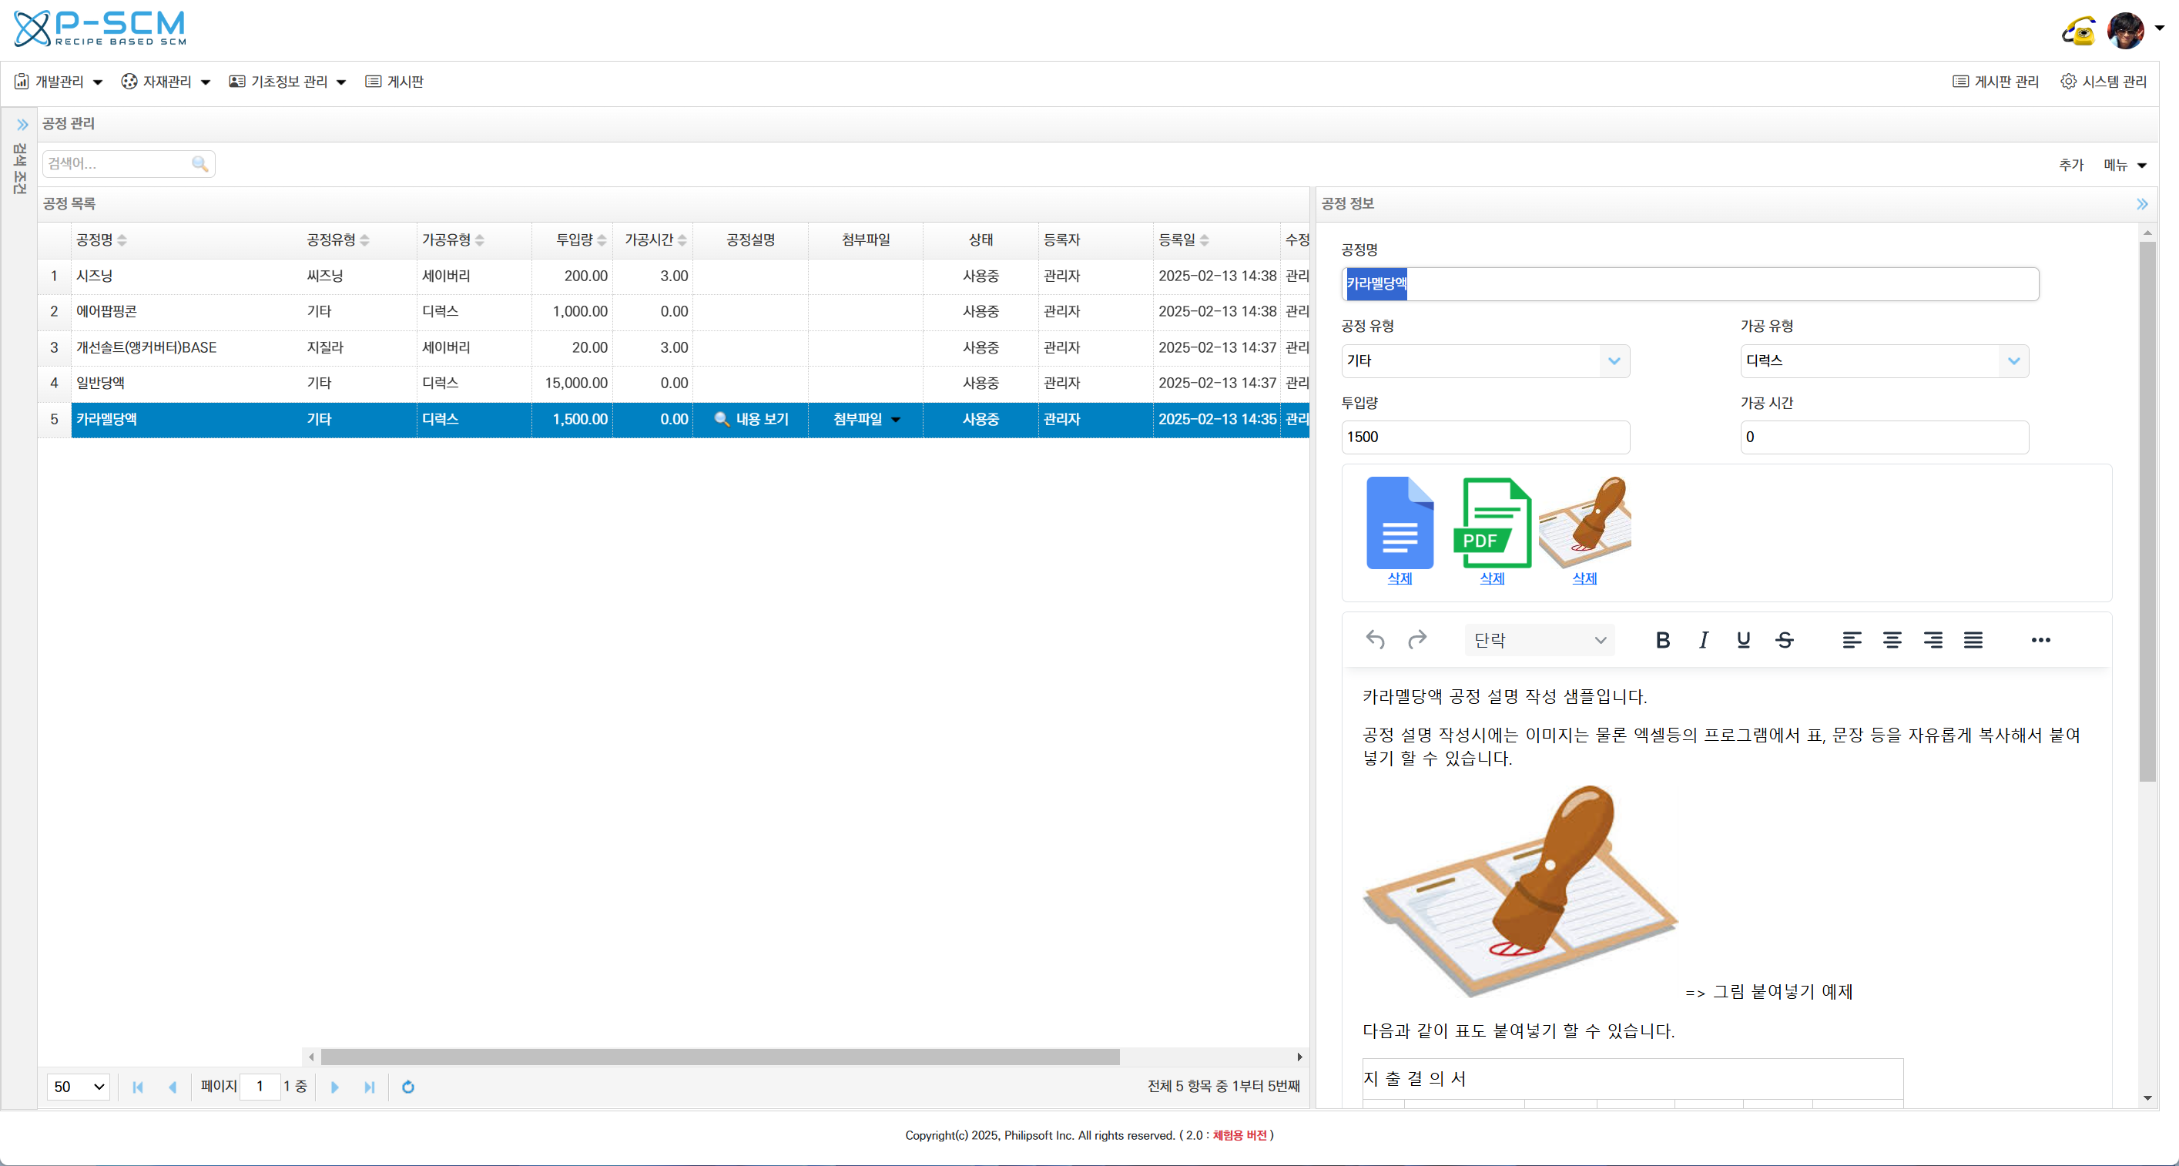Open 게시판 관리 in top right
Screen dimensions: 2179x1166
(1996, 81)
